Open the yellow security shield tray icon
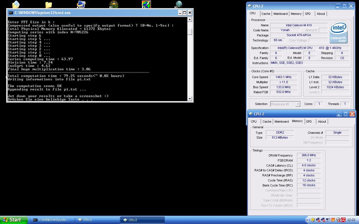Viewport: 359px width, 224px height. [313, 220]
